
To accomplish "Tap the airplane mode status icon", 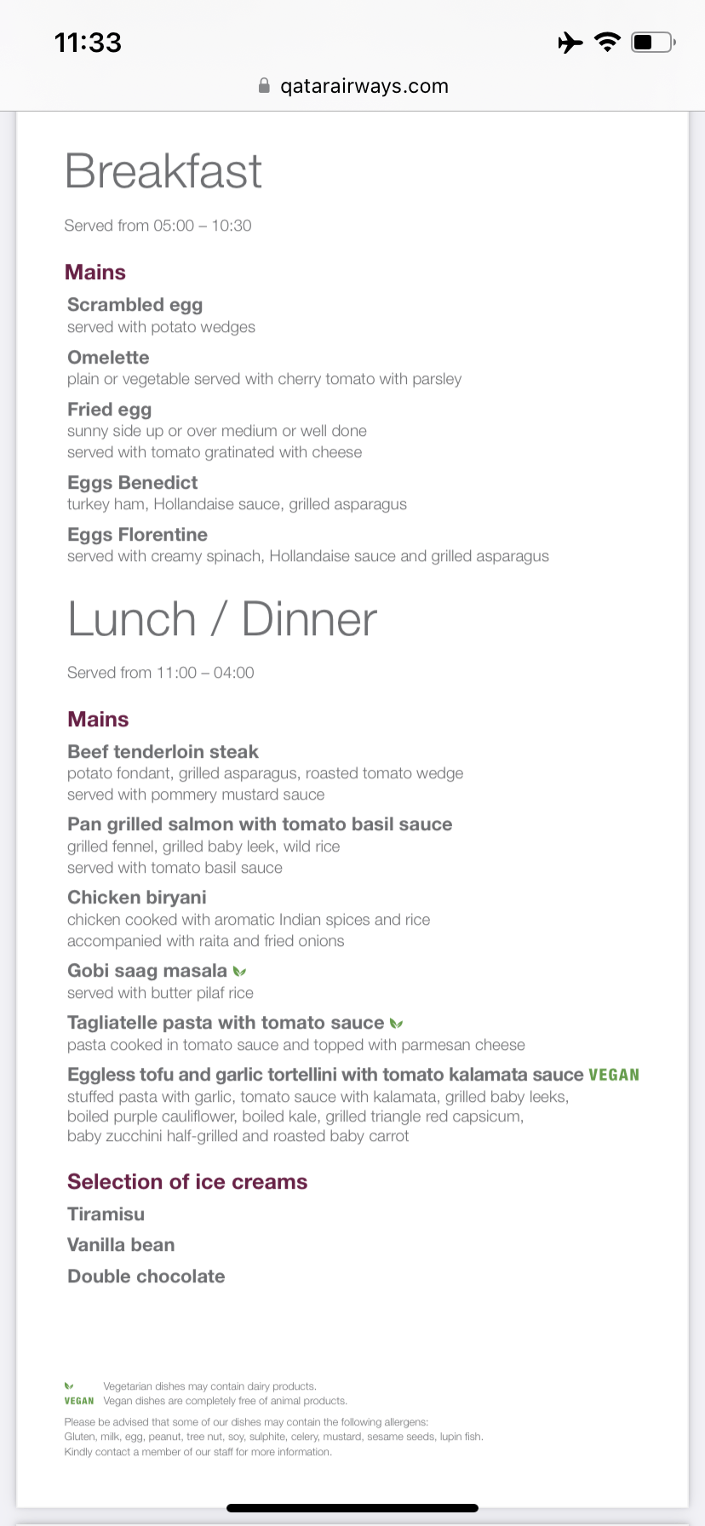I will coord(570,42).
